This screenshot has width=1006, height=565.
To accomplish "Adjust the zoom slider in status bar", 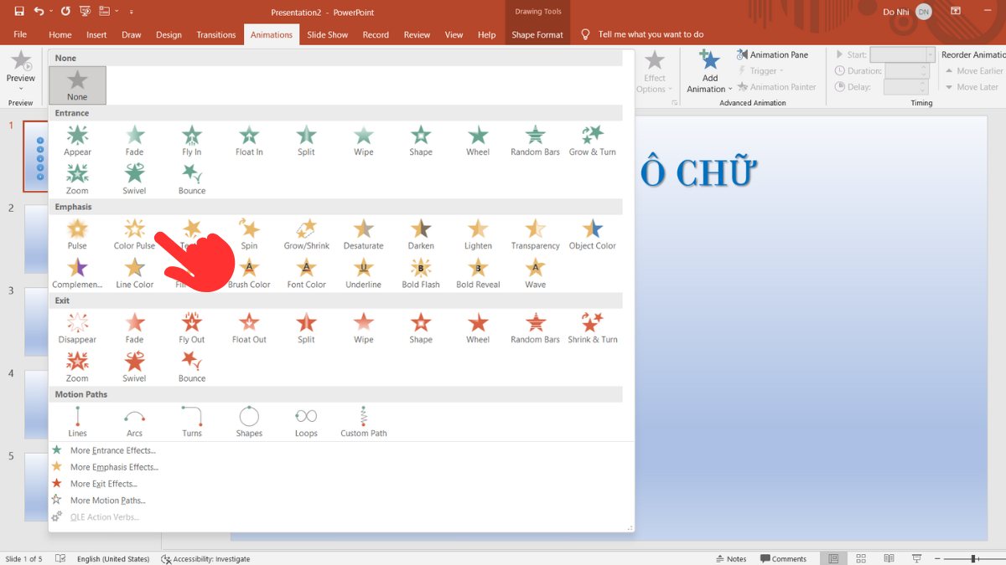I will click(974, 558).
